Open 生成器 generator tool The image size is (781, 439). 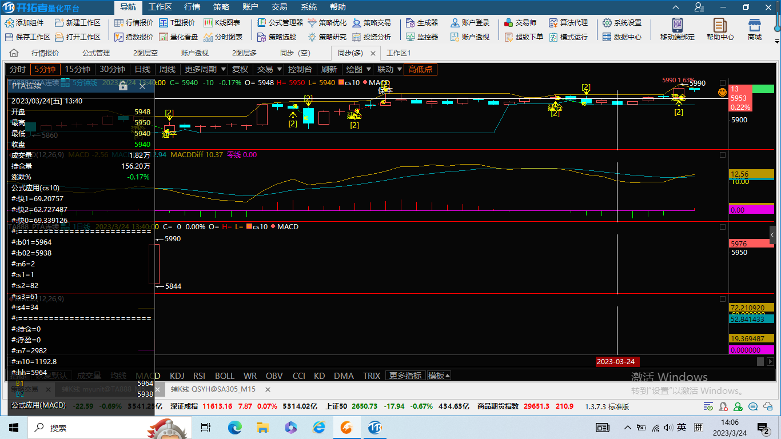(x=422, y=23)
